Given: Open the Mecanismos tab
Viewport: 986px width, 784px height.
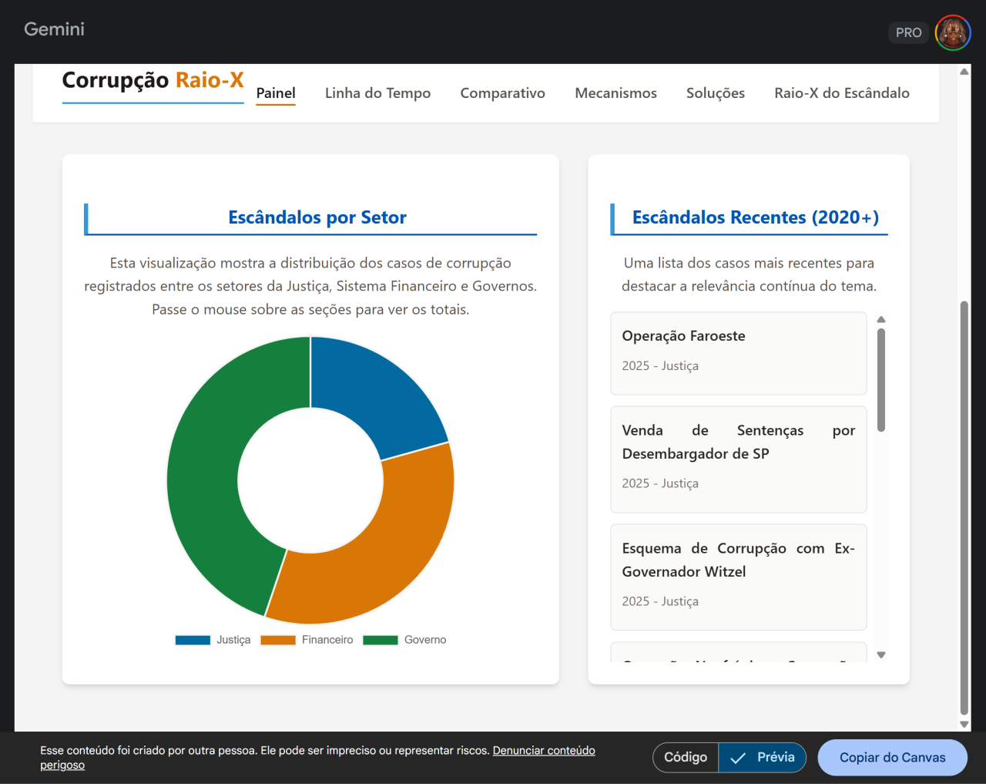Looking at the screenshot, I should pos(615,93).
